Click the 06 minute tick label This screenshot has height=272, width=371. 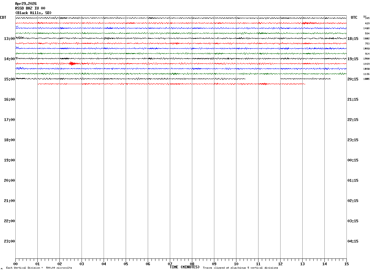tap(148, 264)
